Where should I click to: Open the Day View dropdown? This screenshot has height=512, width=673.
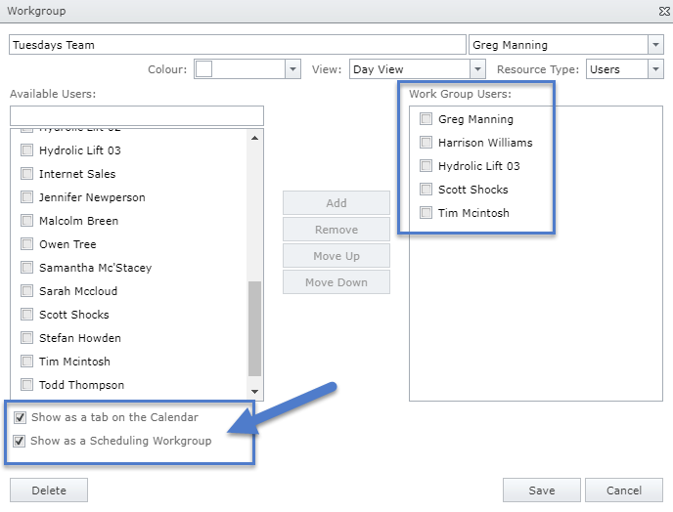coord(477,69)
